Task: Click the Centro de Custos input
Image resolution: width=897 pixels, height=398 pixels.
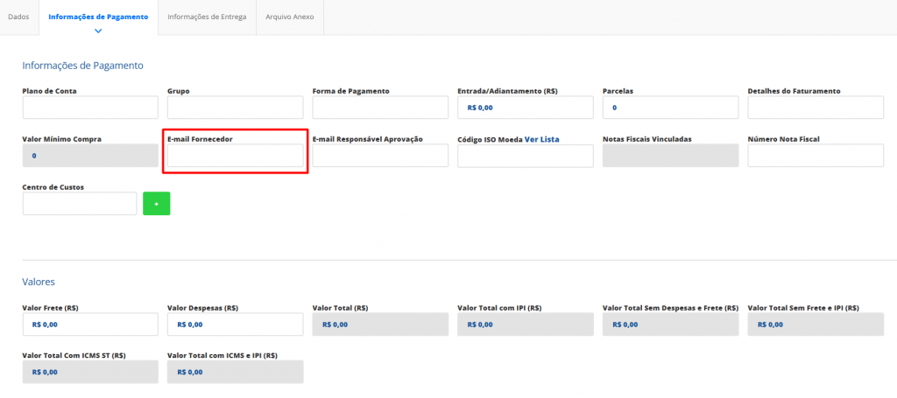Action: click(x=80, y=203)
